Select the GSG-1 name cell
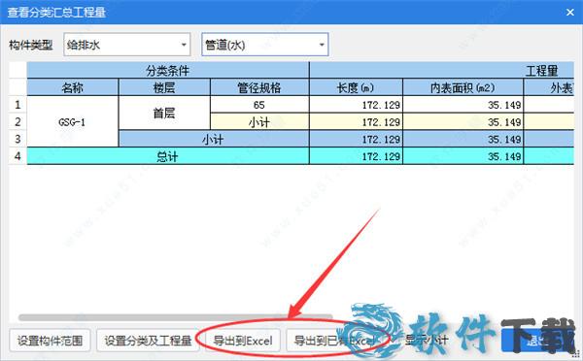 (73, 122)
